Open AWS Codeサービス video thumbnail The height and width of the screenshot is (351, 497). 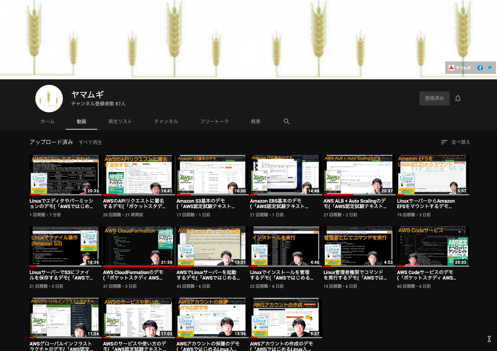click(x=432, y=246)
